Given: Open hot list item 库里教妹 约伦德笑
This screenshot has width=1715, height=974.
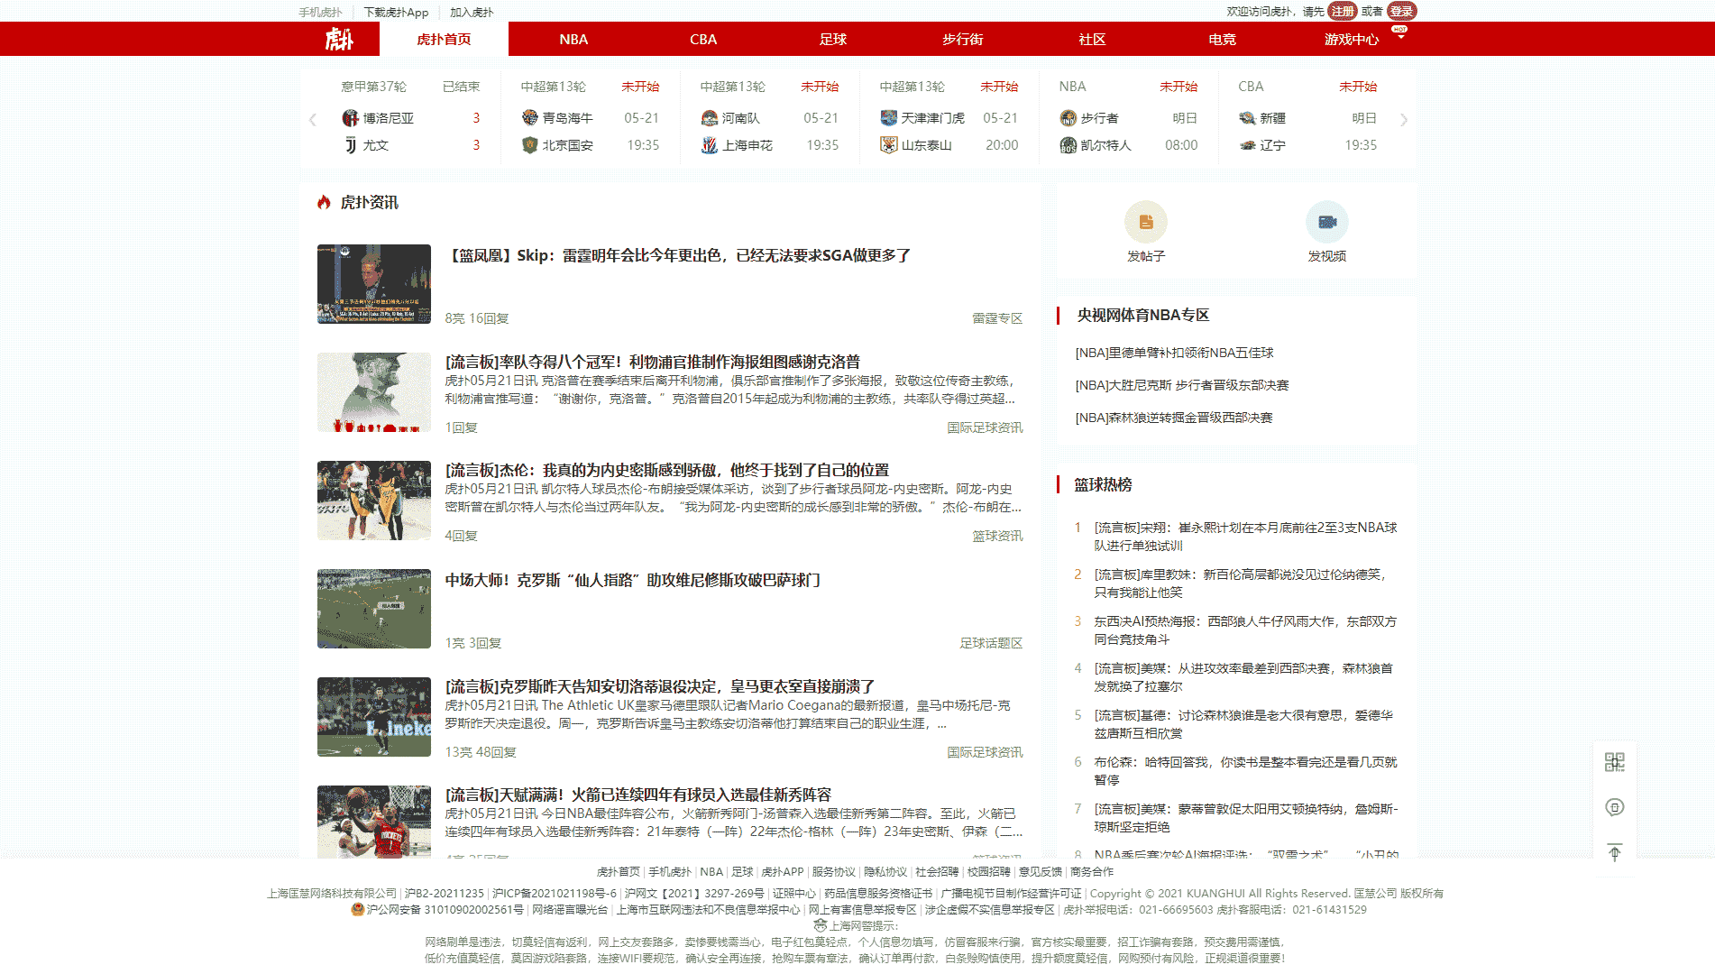Looking at the screenshot, I should tap(1241, 583).
